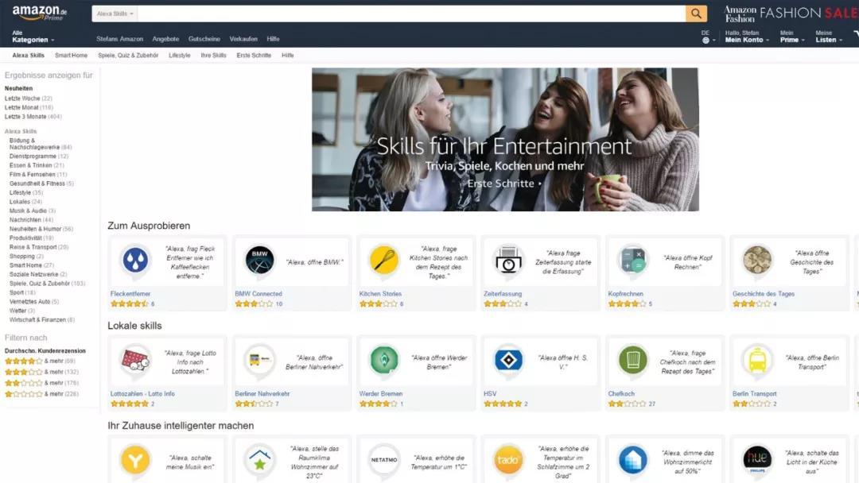Open the Smart Home tab
Image resolution: width=859 pixels, height=483 pixels.
point(72,56)
